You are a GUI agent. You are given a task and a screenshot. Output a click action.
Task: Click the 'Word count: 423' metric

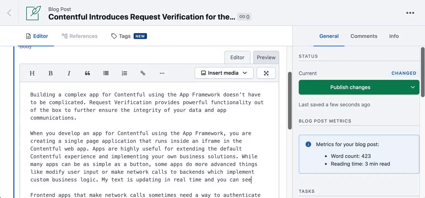point(351,156)
